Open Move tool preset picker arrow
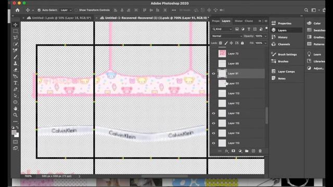Image resolution: width=333 pixels, height=187 pixels. tap(33, 10)
